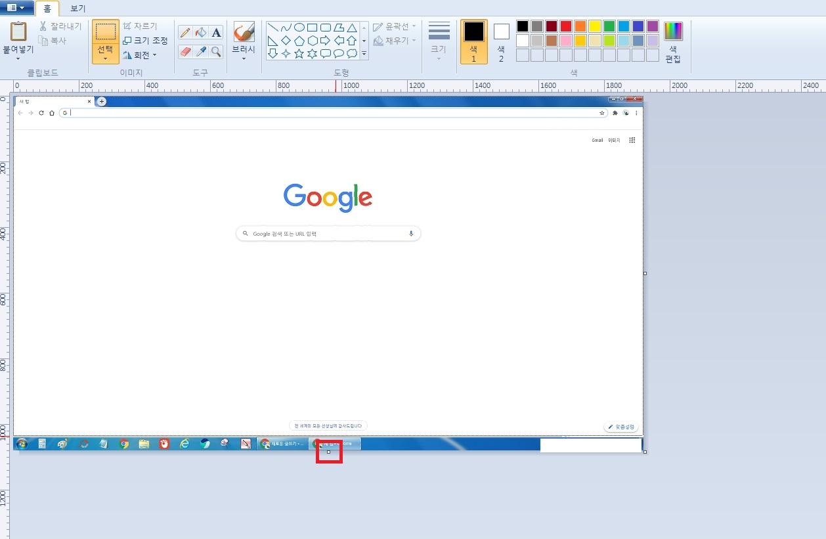The width and height of the screenshot is (826, 539).
Task: Select the Eraser tool
Action: 185,51
